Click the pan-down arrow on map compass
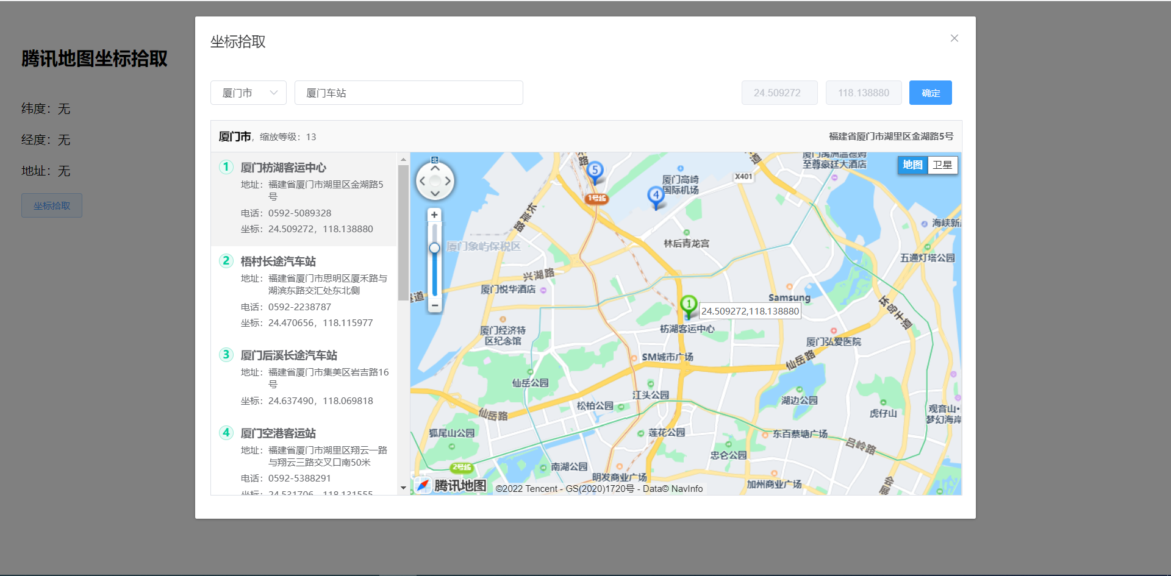Viewport: 1171px width, 576px height. 435,194
